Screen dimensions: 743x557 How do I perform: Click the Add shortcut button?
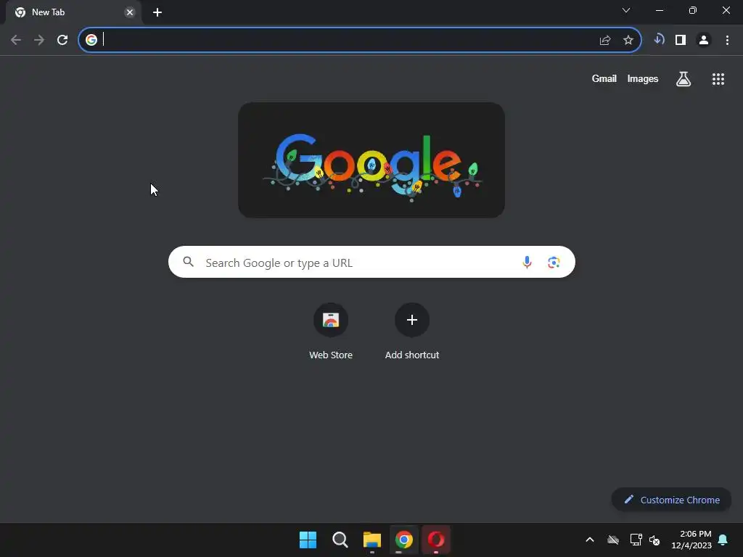(412, 331)
